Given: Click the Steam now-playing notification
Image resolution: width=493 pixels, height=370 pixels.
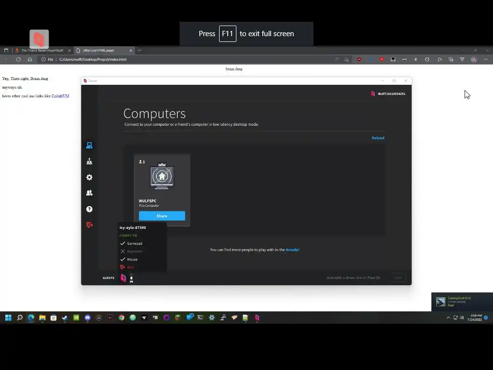Looking at the screenshot, I should (x=462, y=302).
